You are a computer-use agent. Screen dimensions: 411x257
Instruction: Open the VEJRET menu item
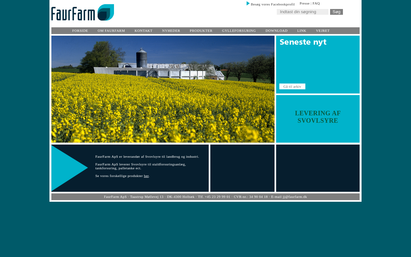323,31
